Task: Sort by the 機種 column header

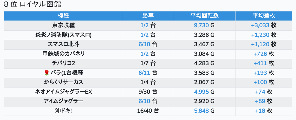Action: [x=63, y=16]
